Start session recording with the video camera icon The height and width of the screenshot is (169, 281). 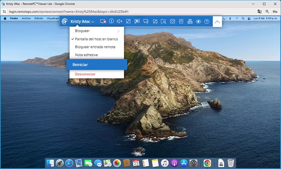pos(137,21)
